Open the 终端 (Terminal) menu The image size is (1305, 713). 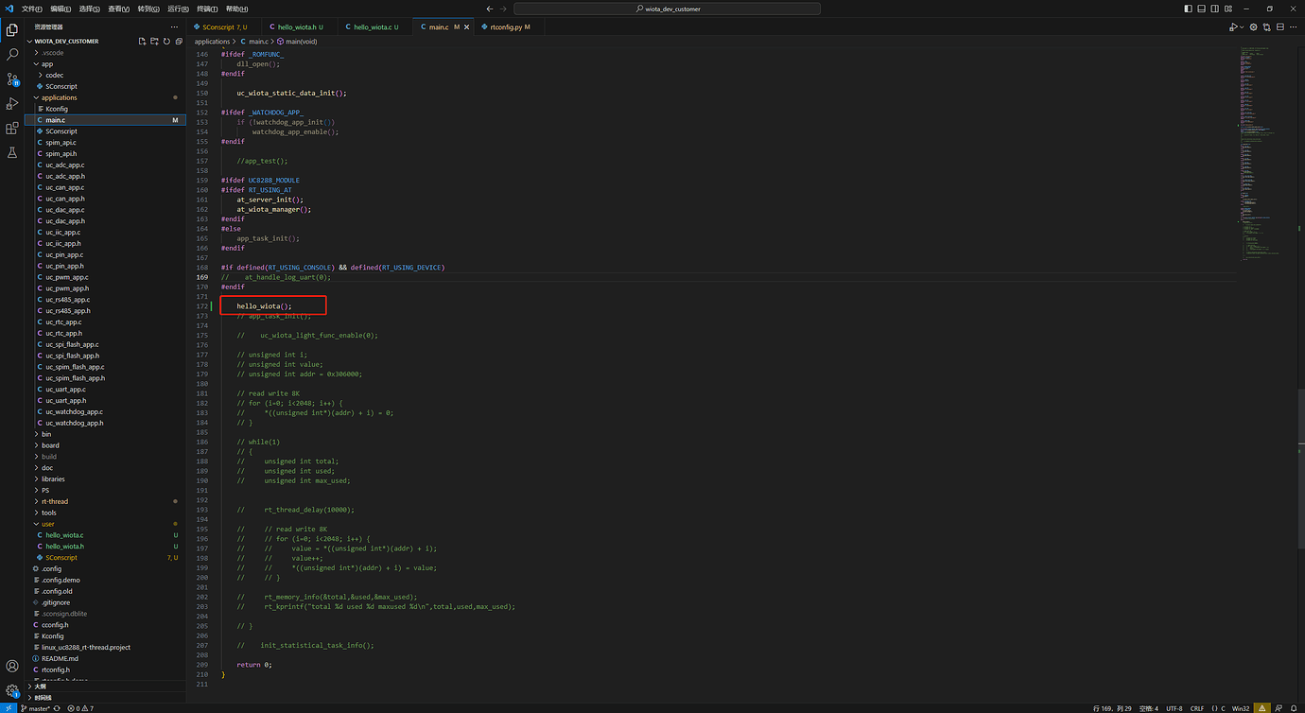(x=207, y=9)
